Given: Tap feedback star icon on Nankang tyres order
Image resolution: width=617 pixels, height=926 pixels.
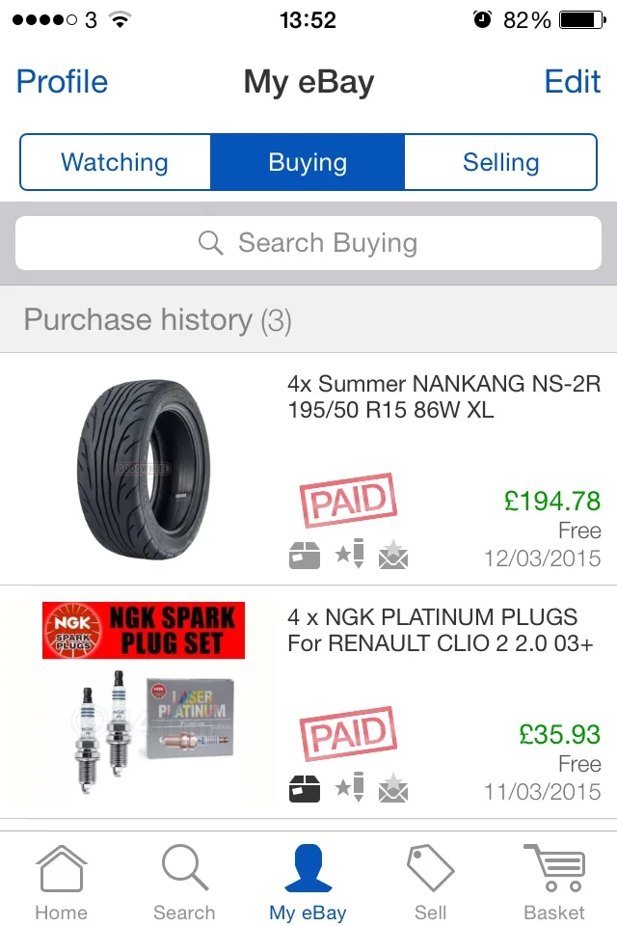Looking at the screenshot, I should point(350,554).
